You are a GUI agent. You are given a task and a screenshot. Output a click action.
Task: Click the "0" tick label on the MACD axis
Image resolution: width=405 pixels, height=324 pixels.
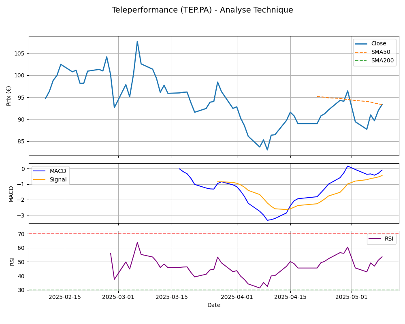point(23,169)
